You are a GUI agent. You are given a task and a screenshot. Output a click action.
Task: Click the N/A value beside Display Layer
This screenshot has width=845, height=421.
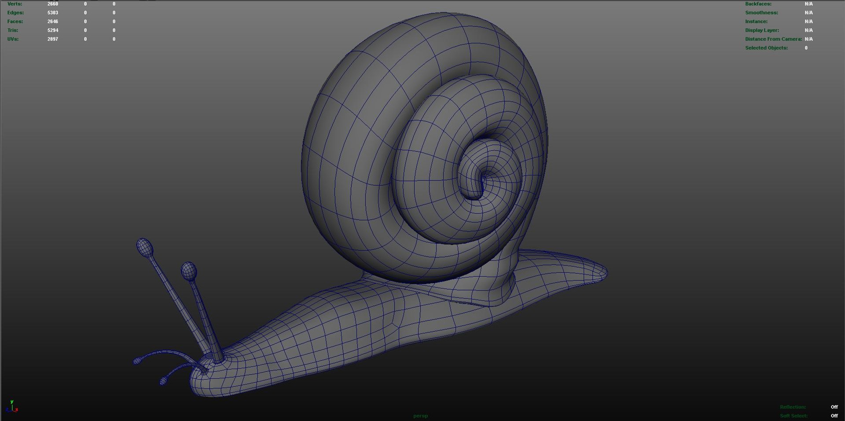pyautogui.click(x=808, y=30)
